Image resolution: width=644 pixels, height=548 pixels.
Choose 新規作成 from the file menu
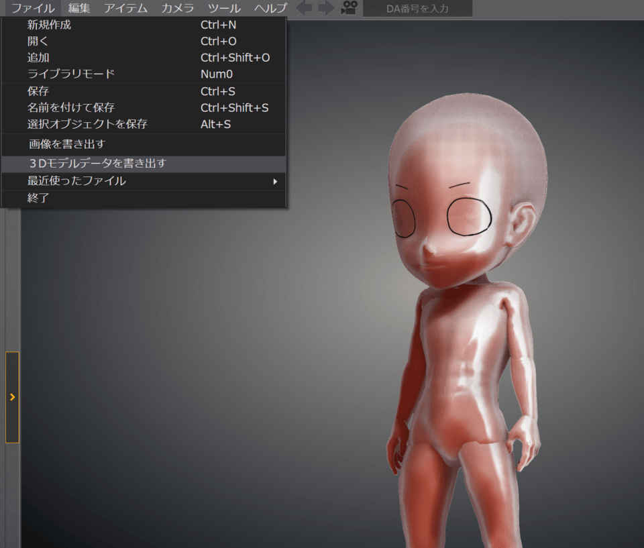point(49,25)
